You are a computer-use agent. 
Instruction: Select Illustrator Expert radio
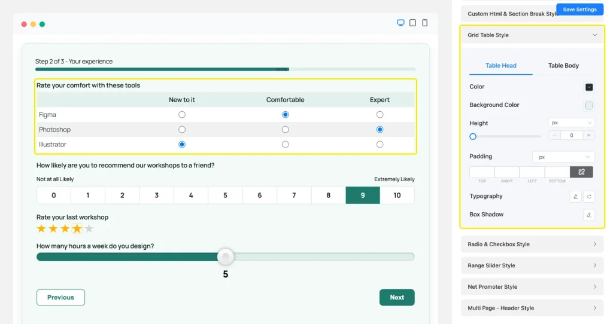380,145
